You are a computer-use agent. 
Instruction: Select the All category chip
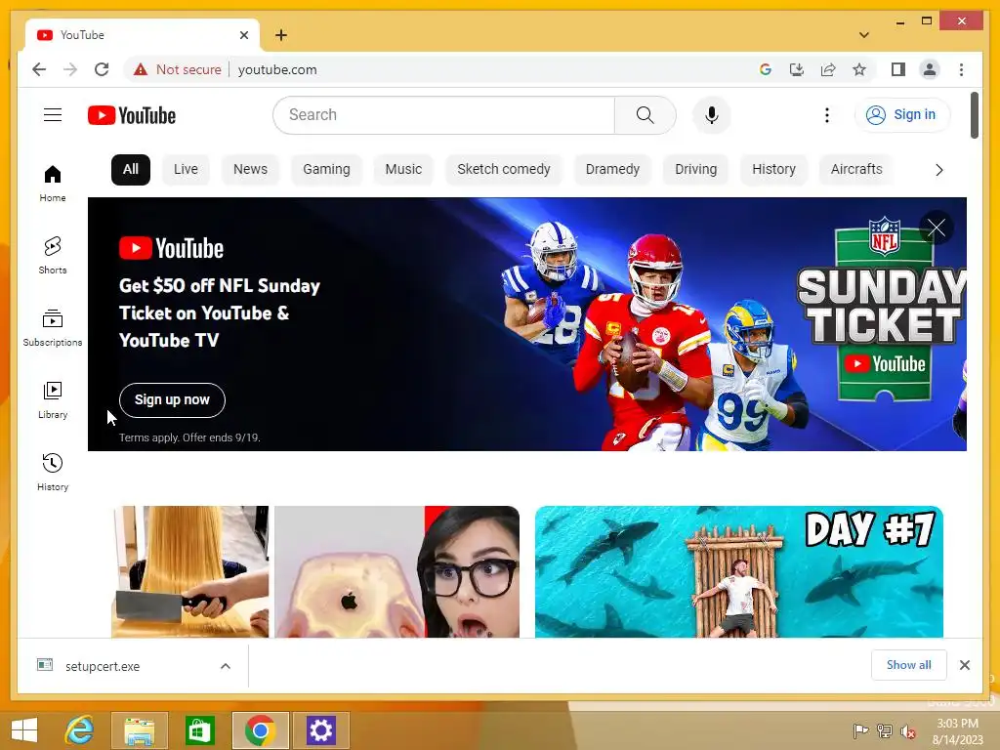coord(131,170)
